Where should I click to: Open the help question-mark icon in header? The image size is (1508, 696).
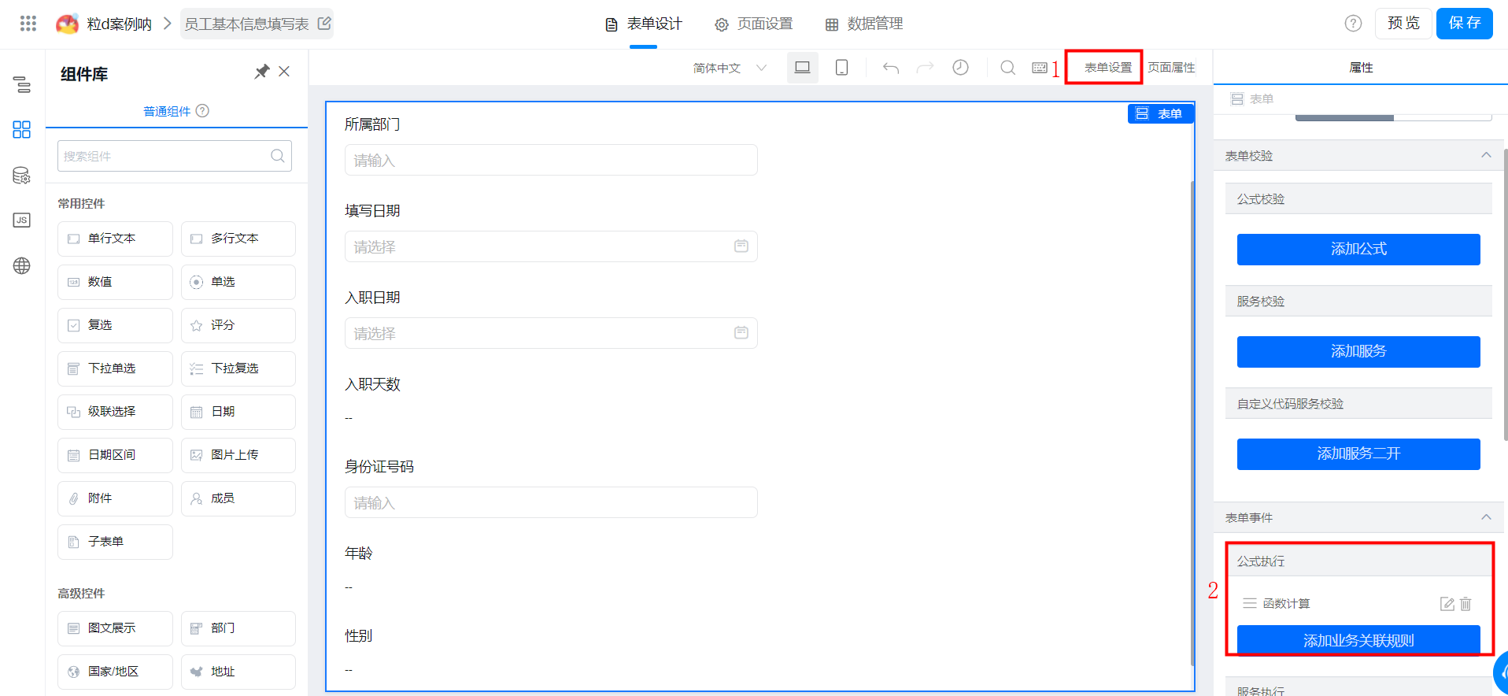coord(1353,24)
